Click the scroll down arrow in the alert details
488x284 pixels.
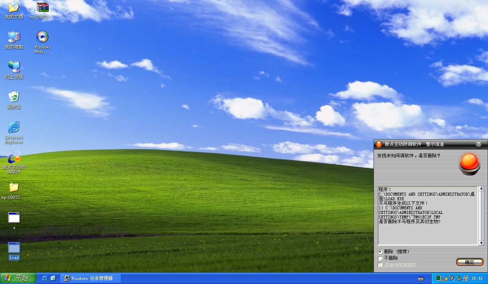coord(481,243)
